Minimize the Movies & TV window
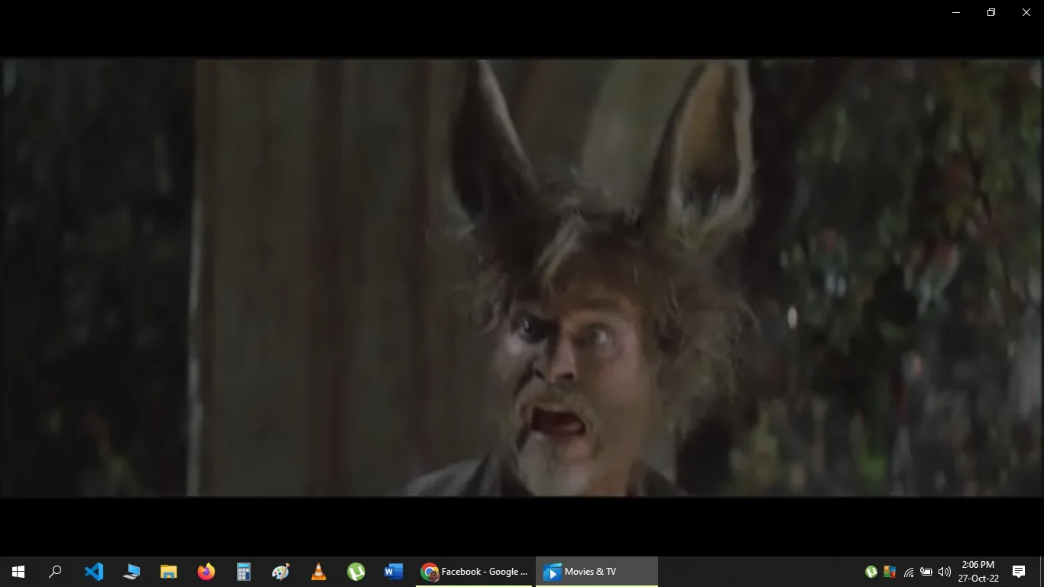The height and width of the screenshot is (587, 1044). (956, 12)
